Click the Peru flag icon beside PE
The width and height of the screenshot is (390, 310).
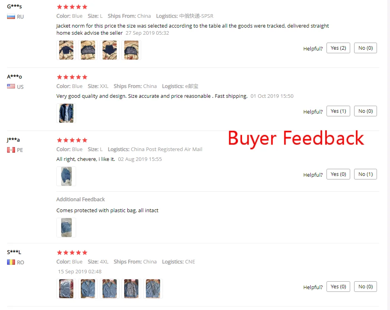point(11,150)
